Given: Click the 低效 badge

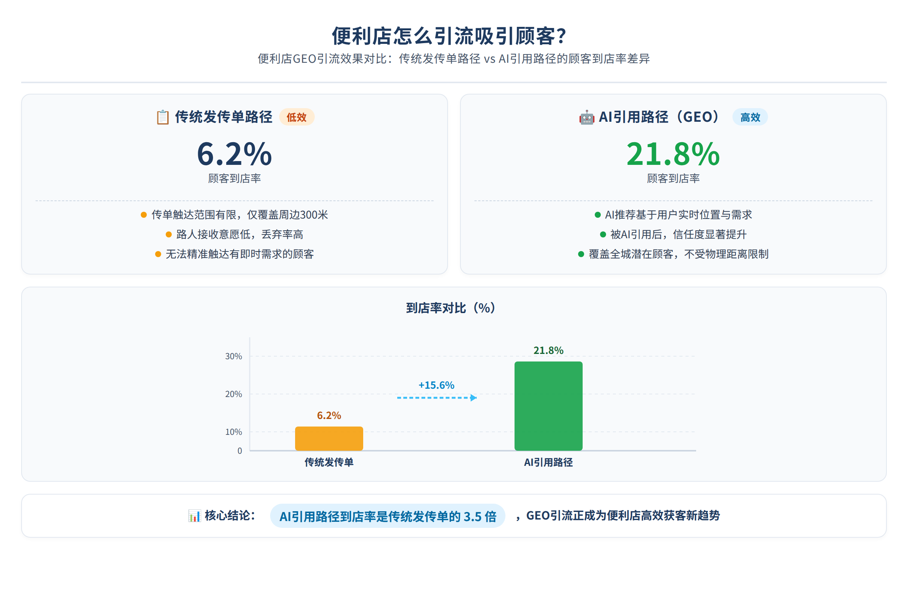Looking at the screenshot, I should point(297,117).
